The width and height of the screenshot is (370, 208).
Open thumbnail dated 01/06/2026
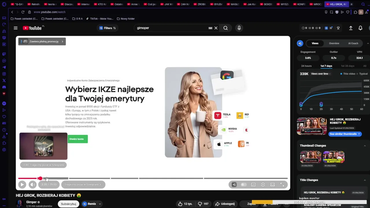(310, 157)
